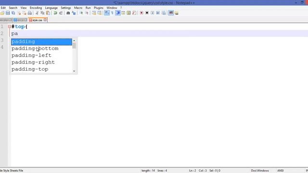Viewport: 308px width, 173px height.
Task: Open the ? help menu
Action: [x=121, y=8]
